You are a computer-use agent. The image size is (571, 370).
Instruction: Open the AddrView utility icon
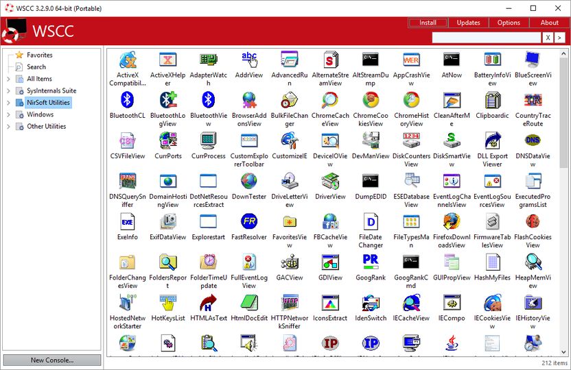(x=249, y=60)
